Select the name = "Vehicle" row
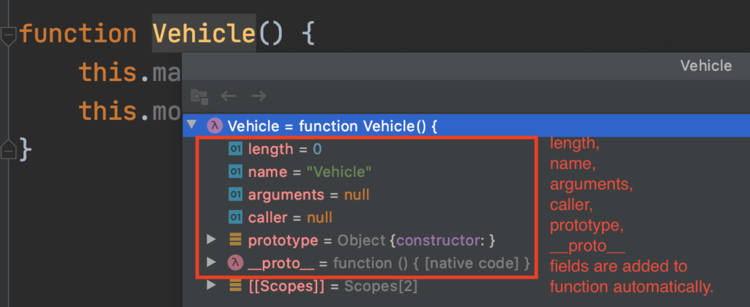The width and height of the screenshot is (750, 307). [x=359, y=172]
